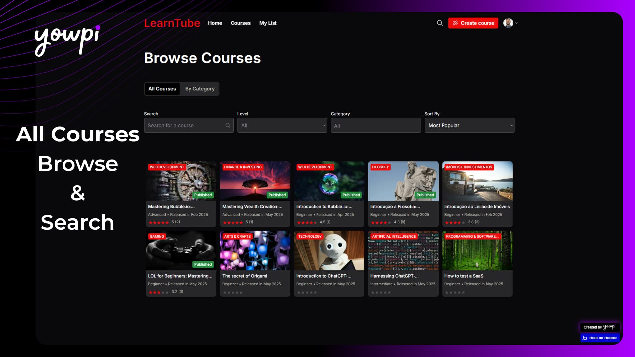Click the LearnTube logo
Viewport: 635px width, 357px height.
172,23
